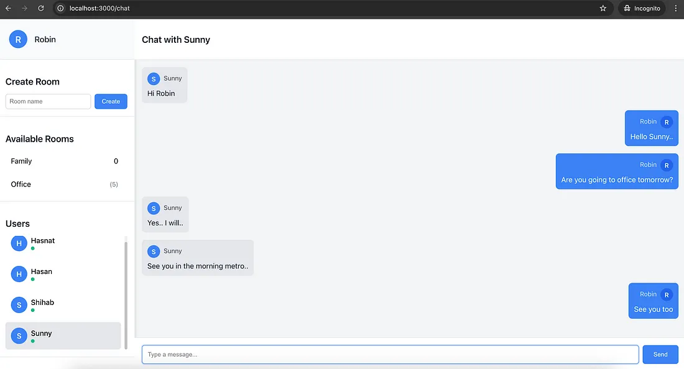Screen dimensions: 684x369
Task: Send the message with the Send button
Action: [660, 355]
